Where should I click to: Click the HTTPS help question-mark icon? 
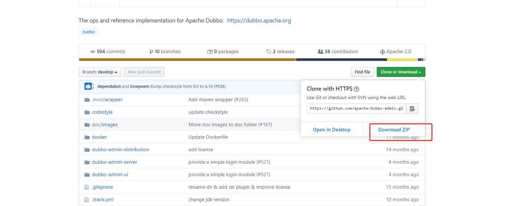(357, 89)
